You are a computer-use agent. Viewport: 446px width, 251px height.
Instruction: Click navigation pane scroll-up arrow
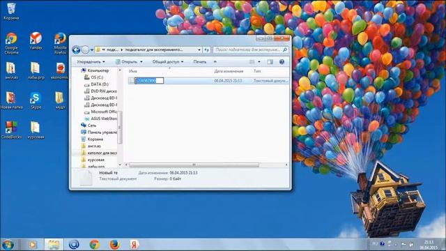pos(120,70)
